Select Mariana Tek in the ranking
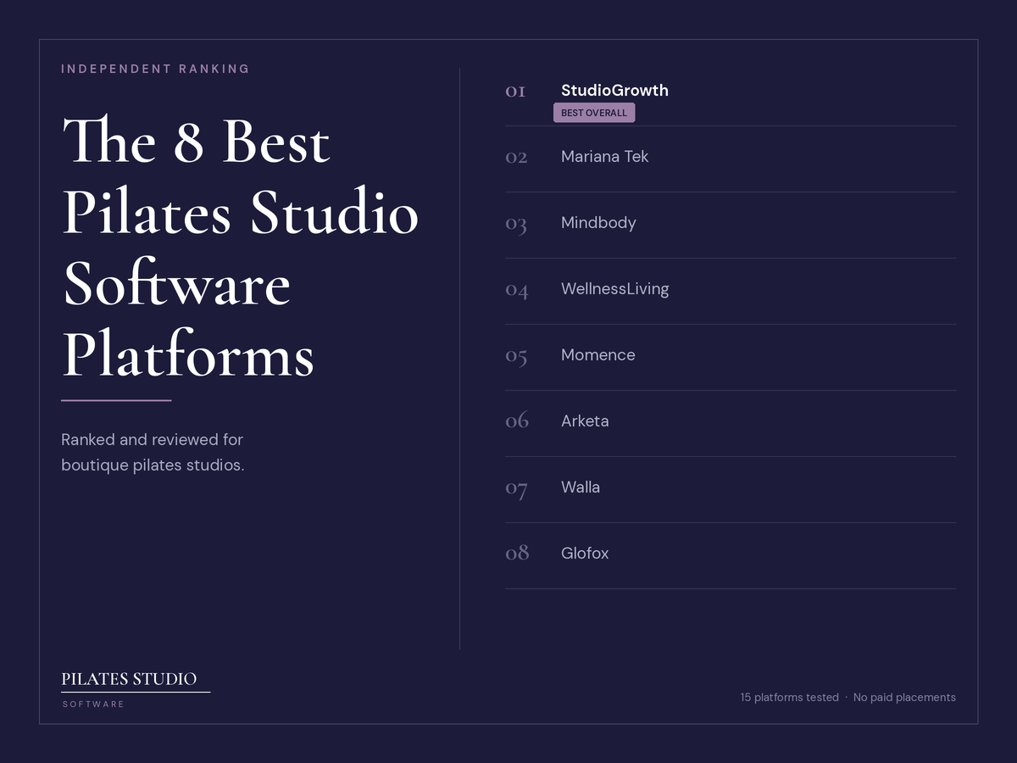 click(604, 156)
